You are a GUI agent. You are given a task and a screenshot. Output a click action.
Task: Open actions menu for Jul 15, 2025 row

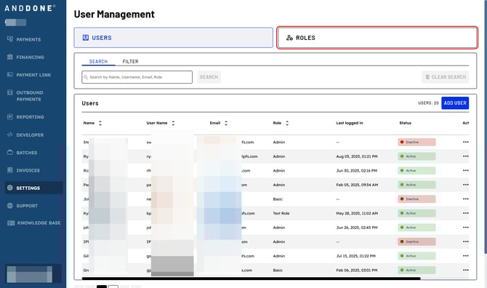pyautogui.click(x=466, y=256)
